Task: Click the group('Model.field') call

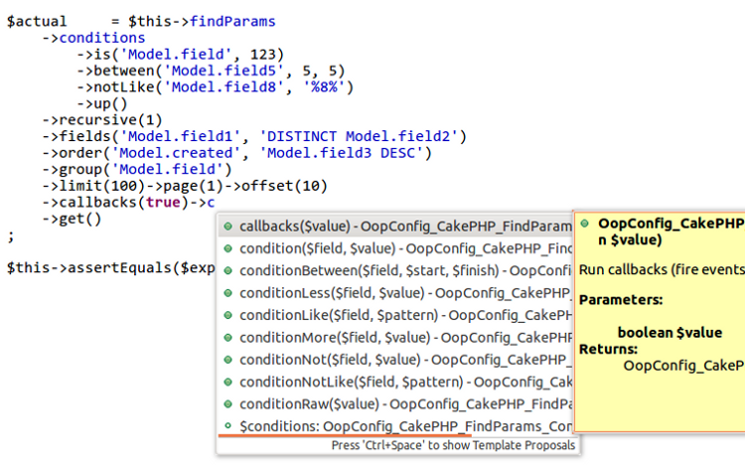Action: 145,169
